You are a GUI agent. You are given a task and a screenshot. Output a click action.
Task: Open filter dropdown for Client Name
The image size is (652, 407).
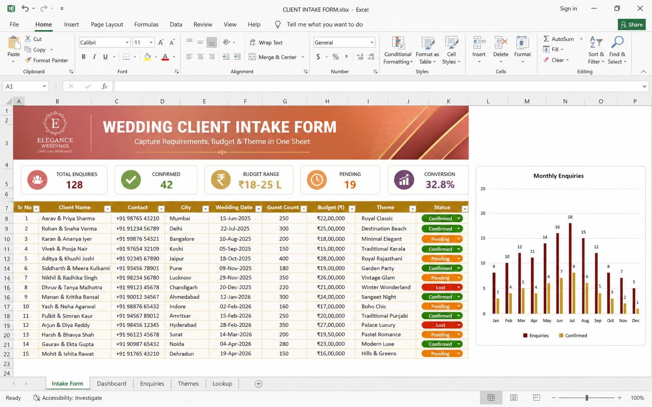(107, 209)
